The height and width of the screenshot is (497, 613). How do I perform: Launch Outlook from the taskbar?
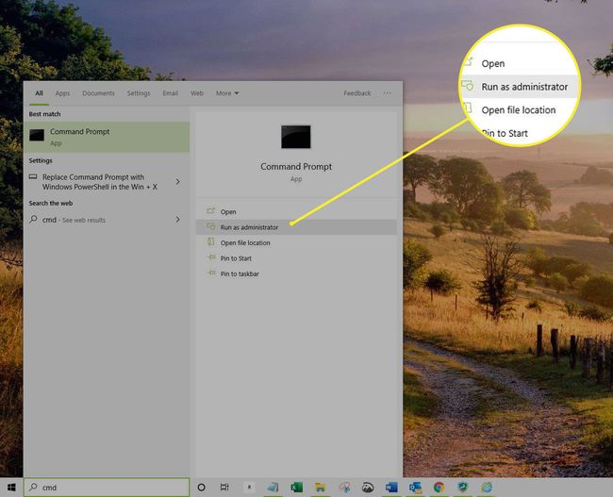[415, 488]
